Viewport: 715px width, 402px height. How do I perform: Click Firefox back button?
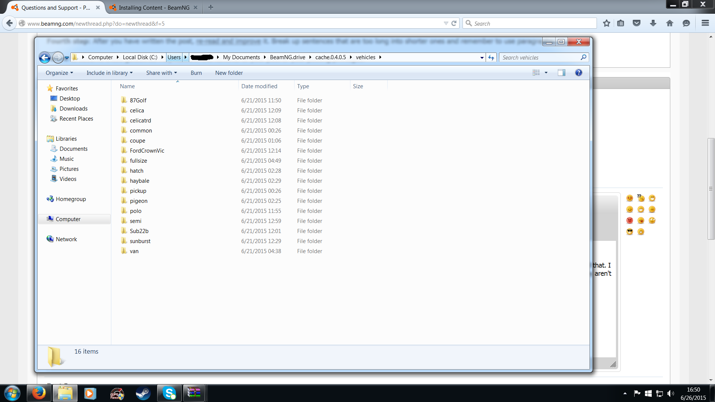9,23
